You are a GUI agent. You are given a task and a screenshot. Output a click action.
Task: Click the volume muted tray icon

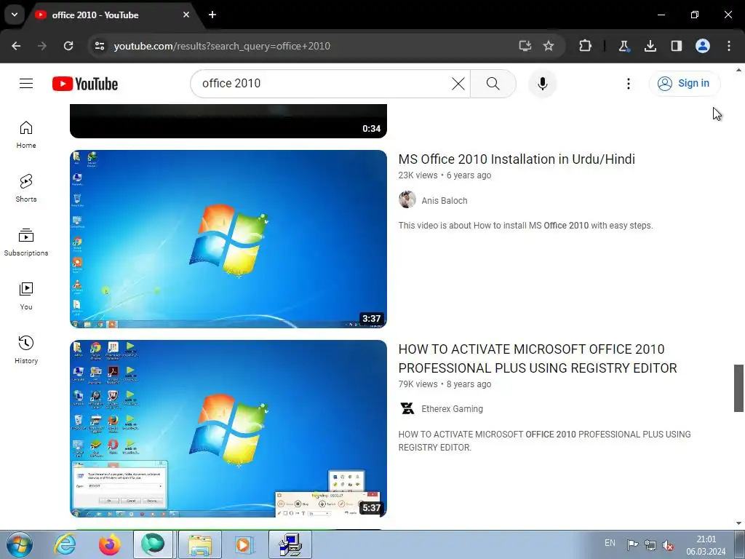click(668, 545)
